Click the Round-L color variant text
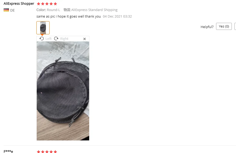 [x=53, y=10]
